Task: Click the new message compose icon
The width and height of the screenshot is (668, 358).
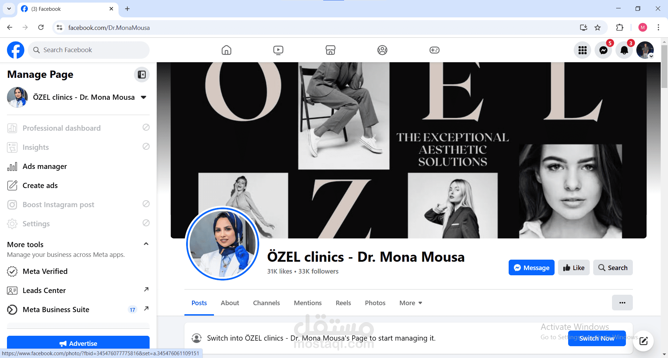Action: tap(643, 341)
